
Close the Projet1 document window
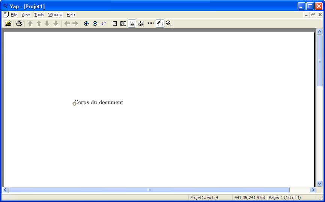click(320, 15)
